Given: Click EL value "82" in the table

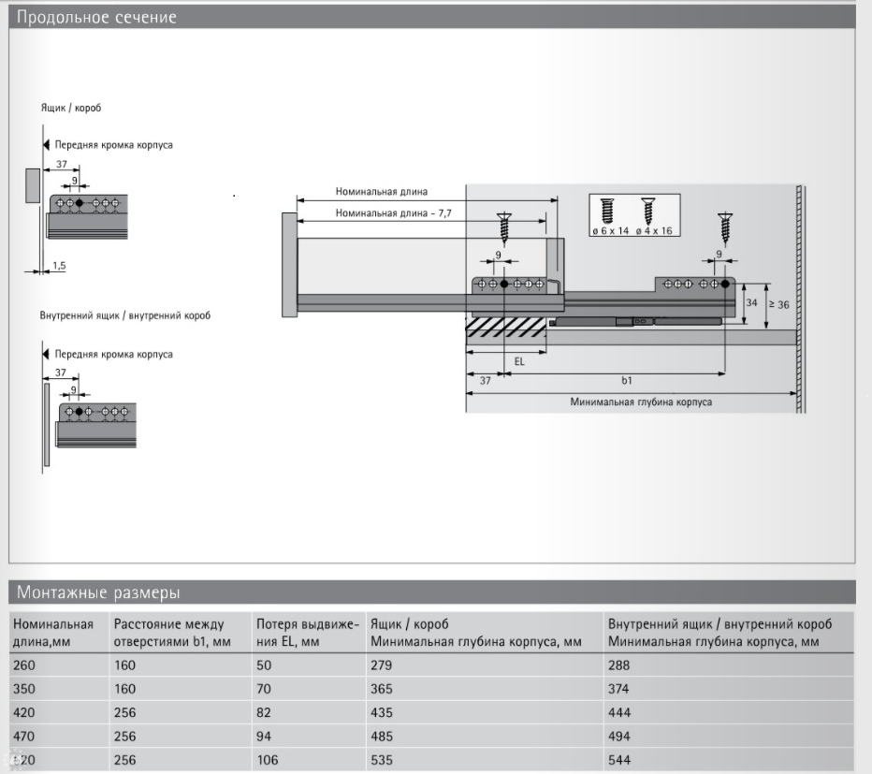Looking at the screenshot, I should pyautogui.click(x=264, y=713).
